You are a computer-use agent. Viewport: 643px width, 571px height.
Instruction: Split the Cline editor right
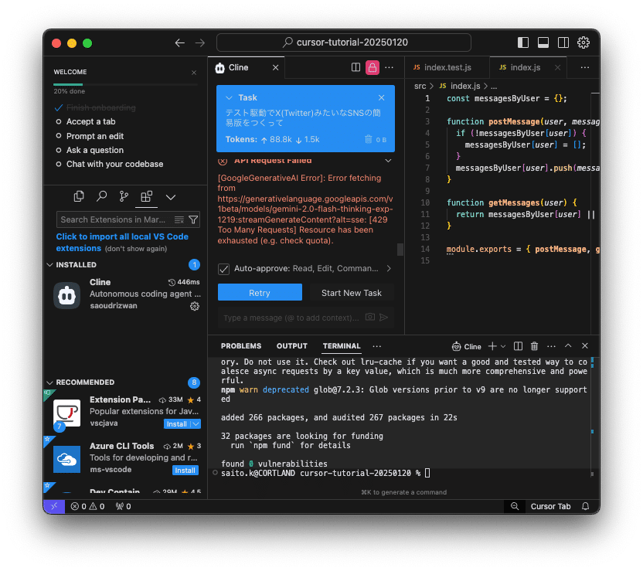(x=356, y=68)
